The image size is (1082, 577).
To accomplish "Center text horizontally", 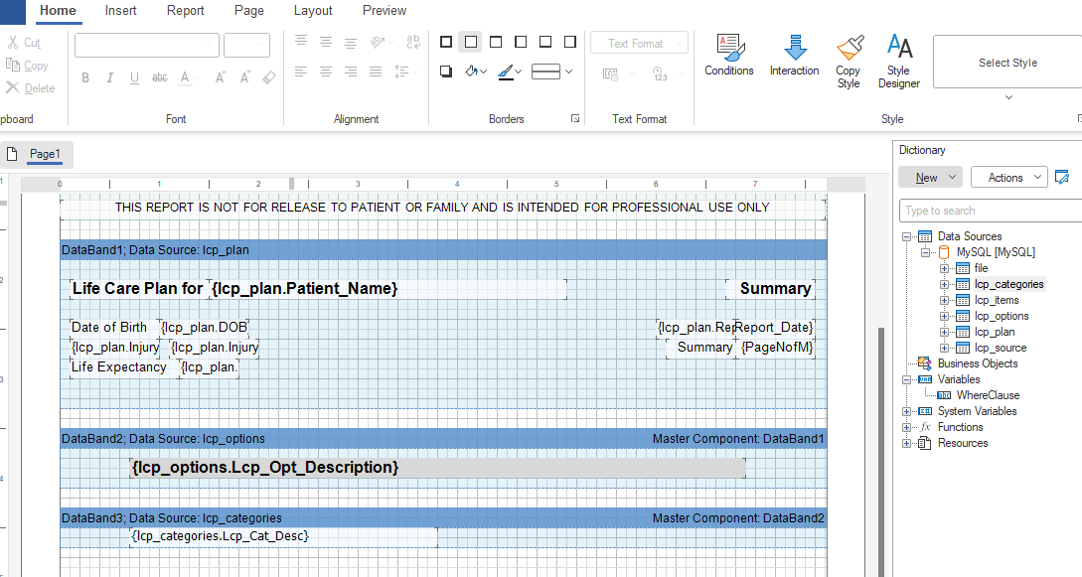I will coord(326,71).
